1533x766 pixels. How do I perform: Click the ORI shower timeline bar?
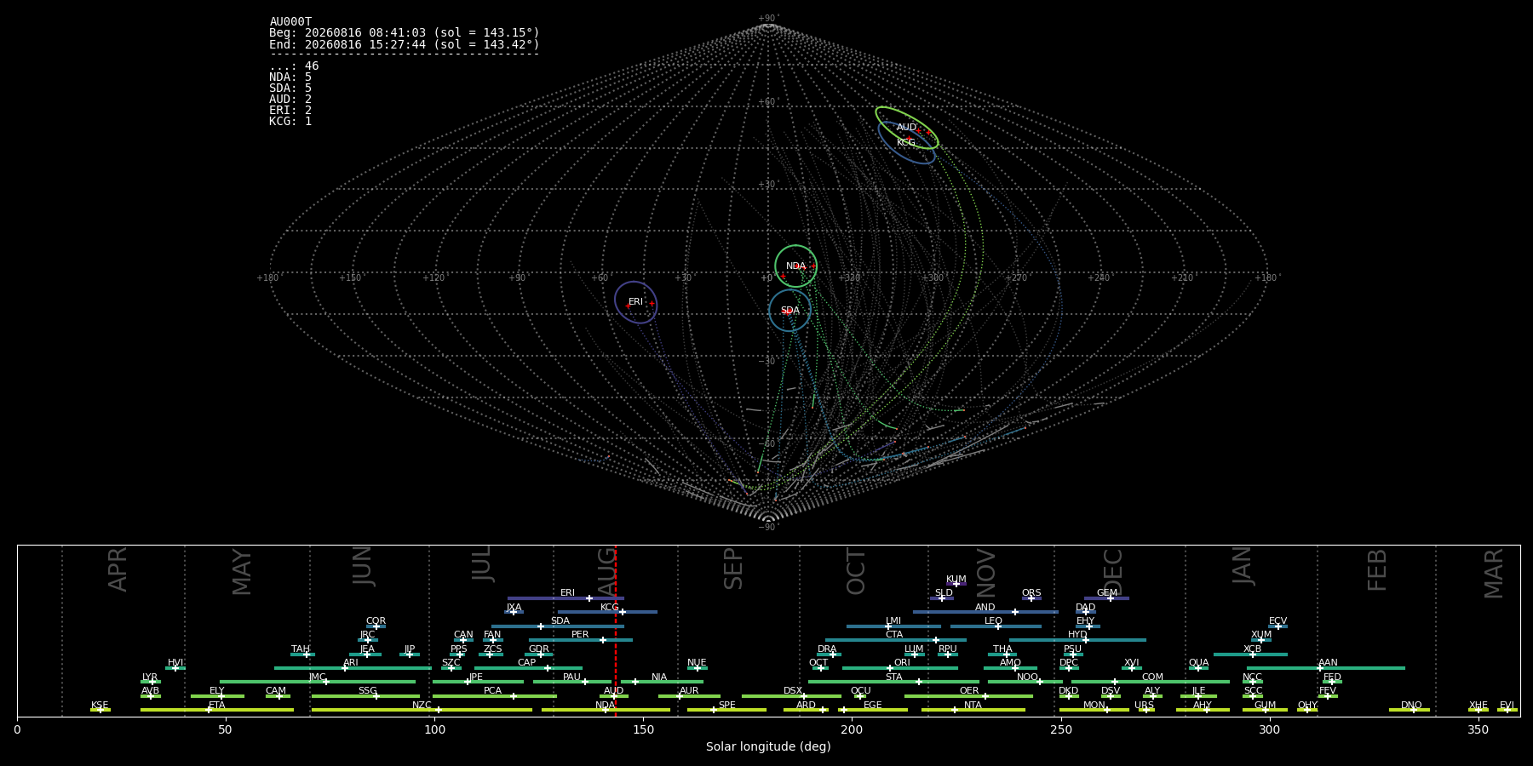900,668
